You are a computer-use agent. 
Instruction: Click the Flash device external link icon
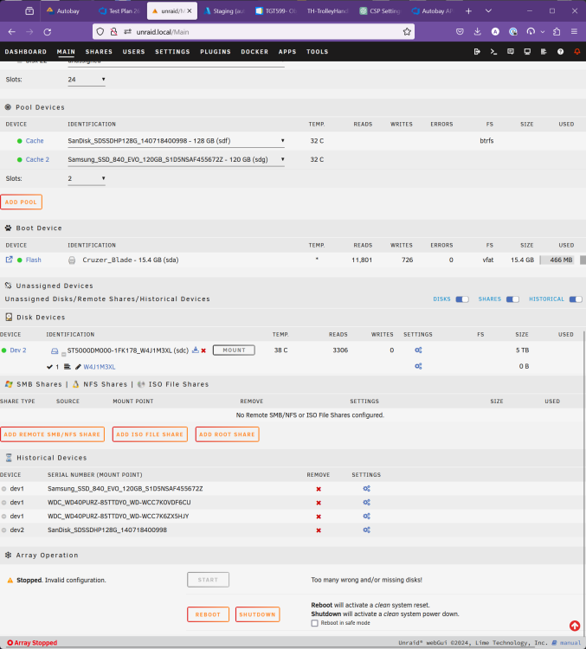pos(9,260)
